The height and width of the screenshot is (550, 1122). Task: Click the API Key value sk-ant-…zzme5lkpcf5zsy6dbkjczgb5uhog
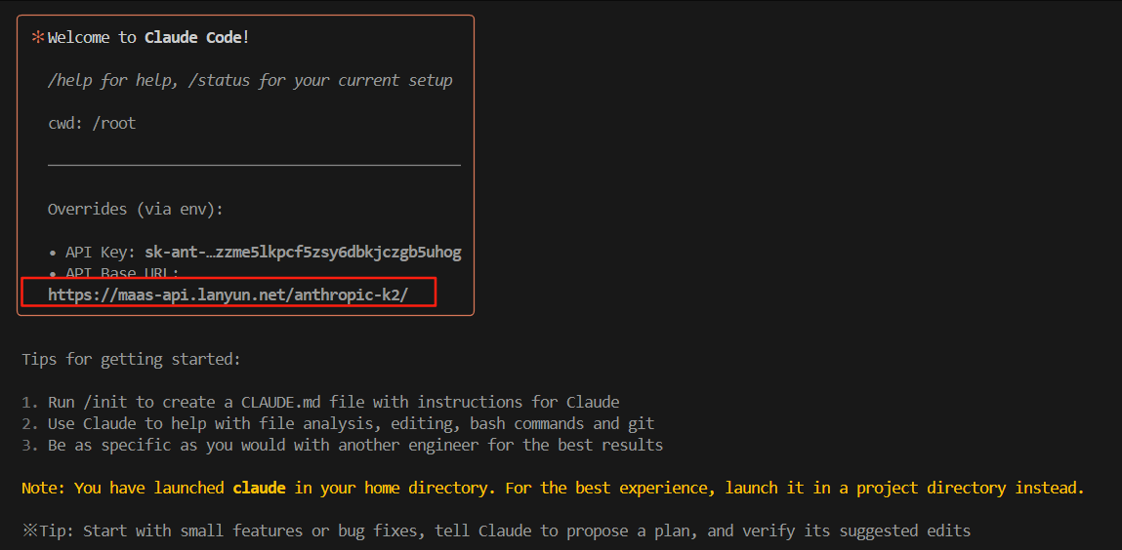303,253
